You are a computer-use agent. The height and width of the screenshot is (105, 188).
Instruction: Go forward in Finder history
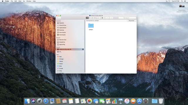60,18
